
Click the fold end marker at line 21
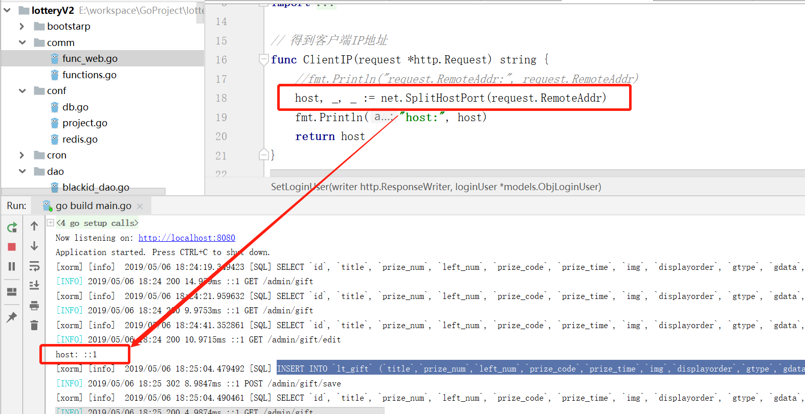263,154
